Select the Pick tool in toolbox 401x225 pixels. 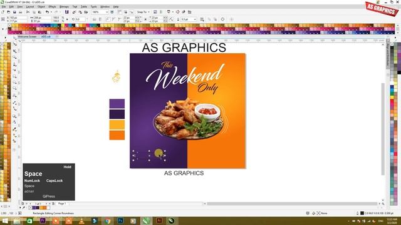[14, 38]
